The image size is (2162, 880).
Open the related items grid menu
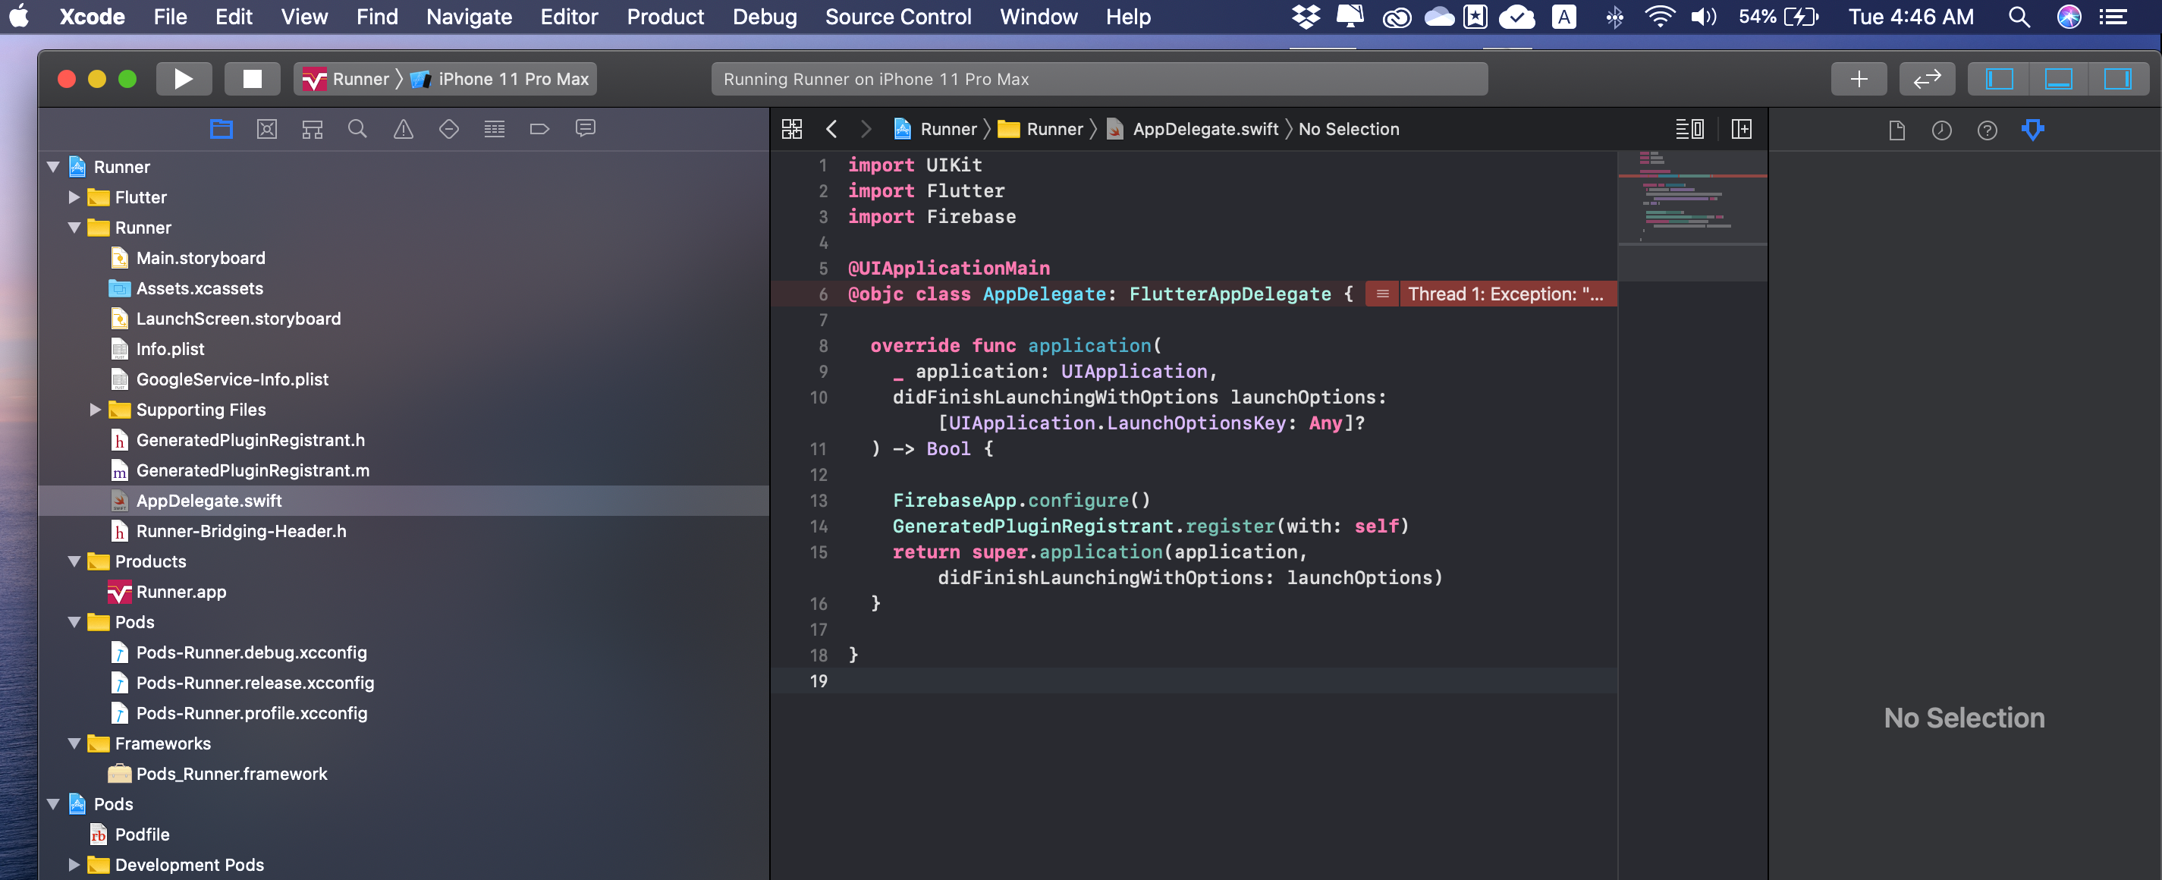coord(791,128)
